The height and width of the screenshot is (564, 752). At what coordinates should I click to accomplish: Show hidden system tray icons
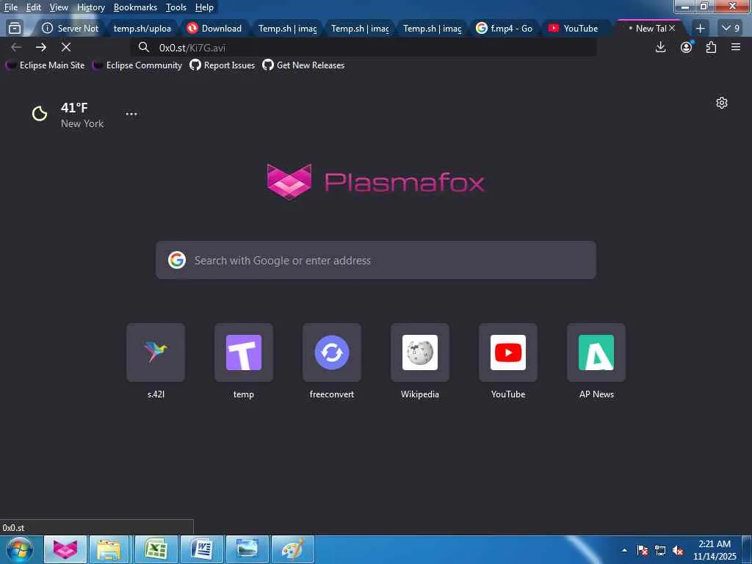click(624, 550)
